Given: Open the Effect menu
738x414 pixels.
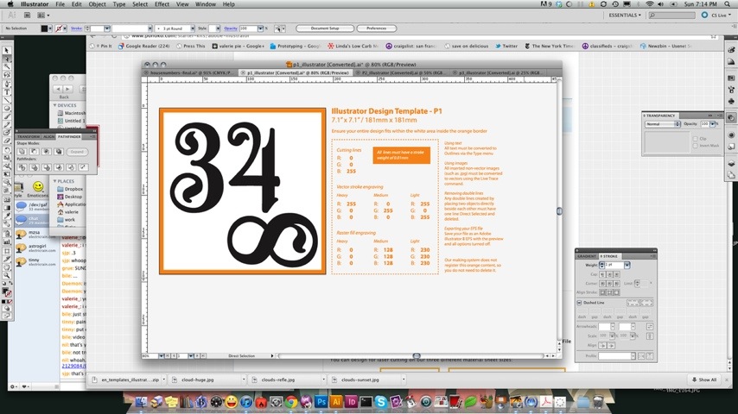Looking at the screenshot, I should 162,4.
